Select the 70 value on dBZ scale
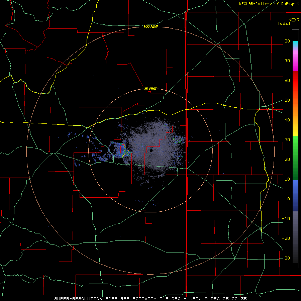The image size is (301, 301). click(287, 61)
